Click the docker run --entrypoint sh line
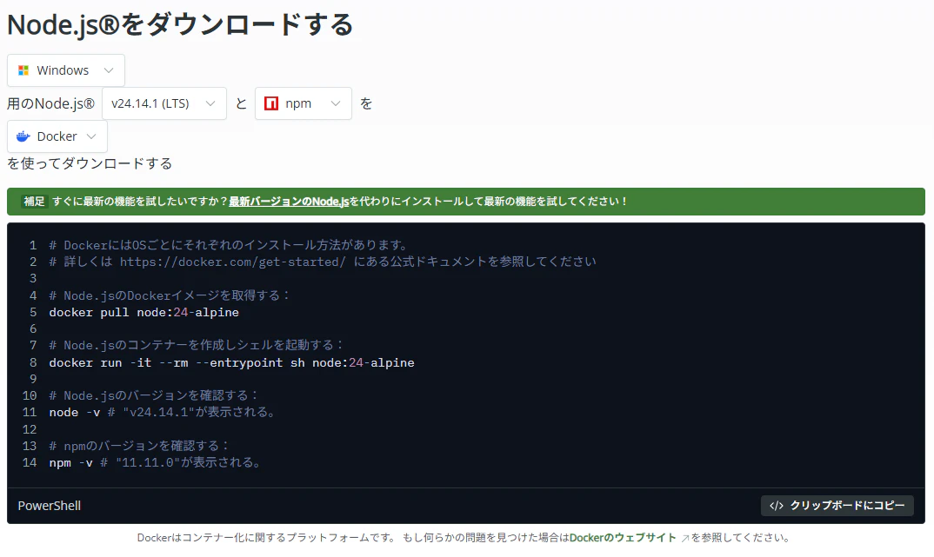Viewport: 934px width, 557px height. (231, 363)
